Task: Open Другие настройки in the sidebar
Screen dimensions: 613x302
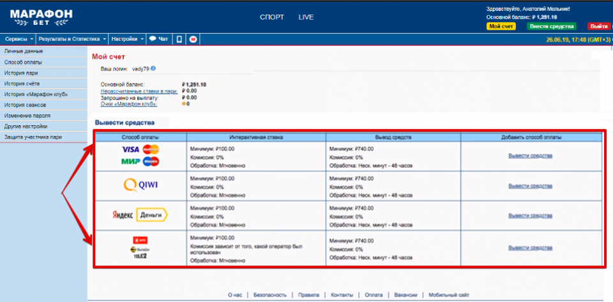Action: tap(44, 126)
